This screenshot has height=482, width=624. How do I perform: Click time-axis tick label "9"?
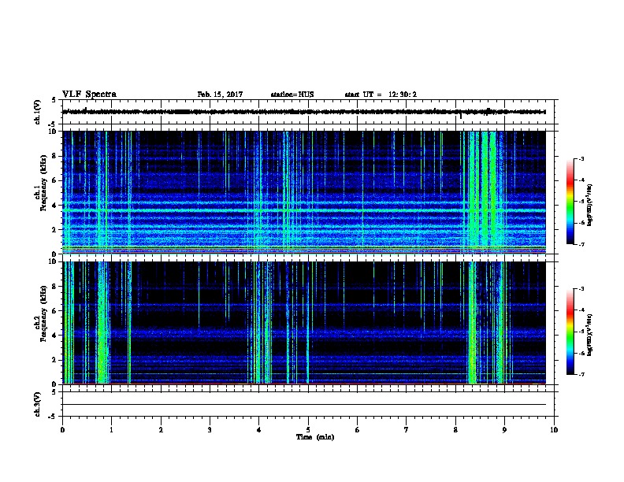coord(504,430)
